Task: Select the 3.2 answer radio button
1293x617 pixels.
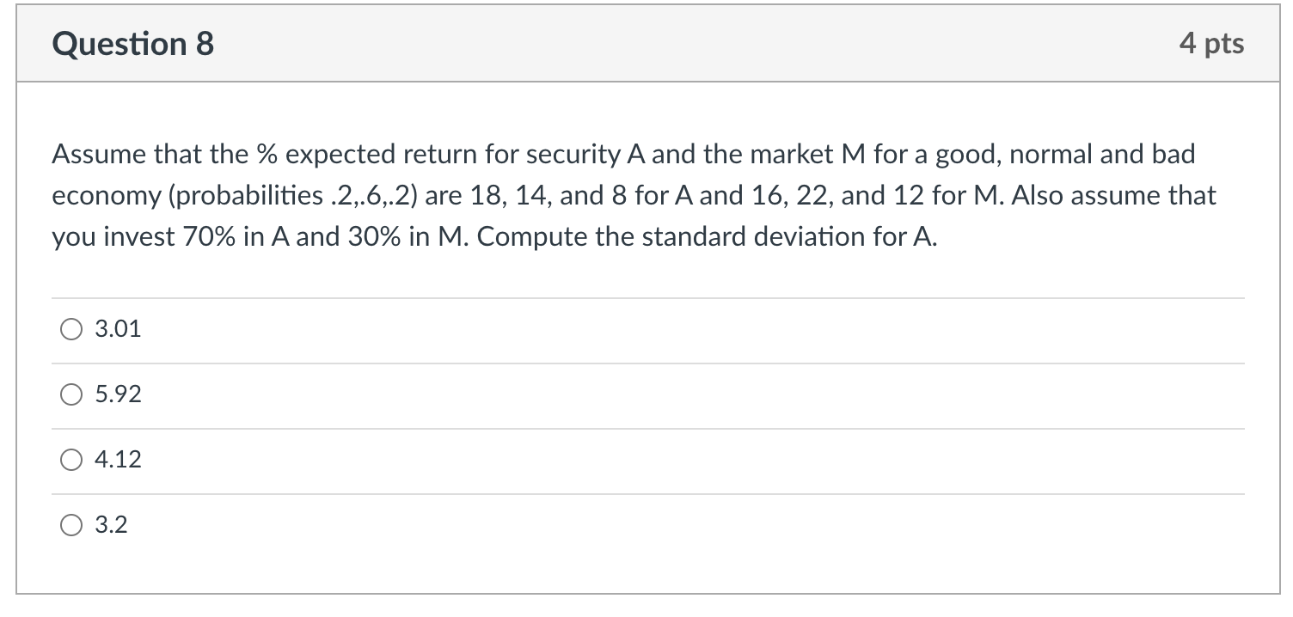Action: (71, 524)
